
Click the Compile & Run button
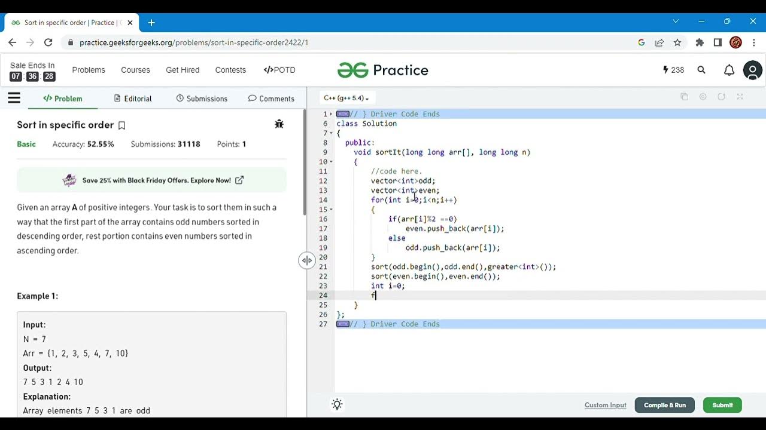[x=665, y=405]
